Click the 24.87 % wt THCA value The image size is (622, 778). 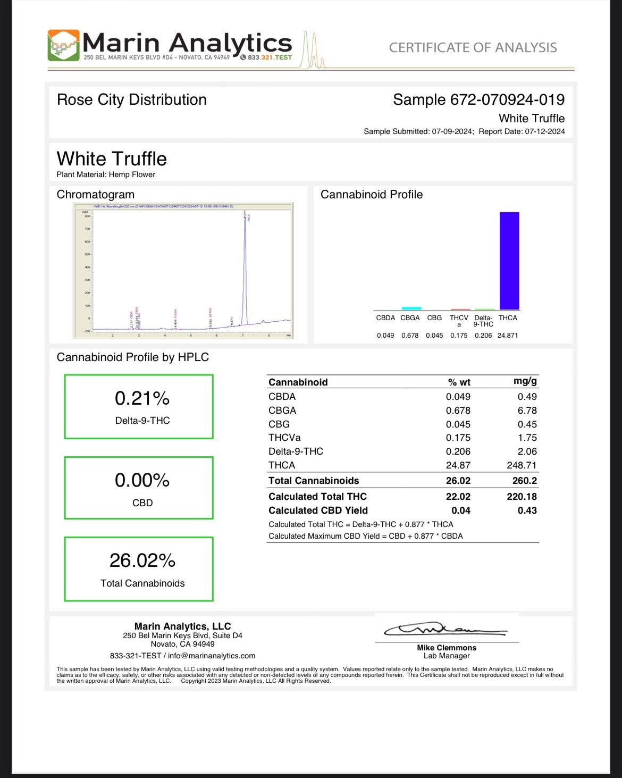458,465
